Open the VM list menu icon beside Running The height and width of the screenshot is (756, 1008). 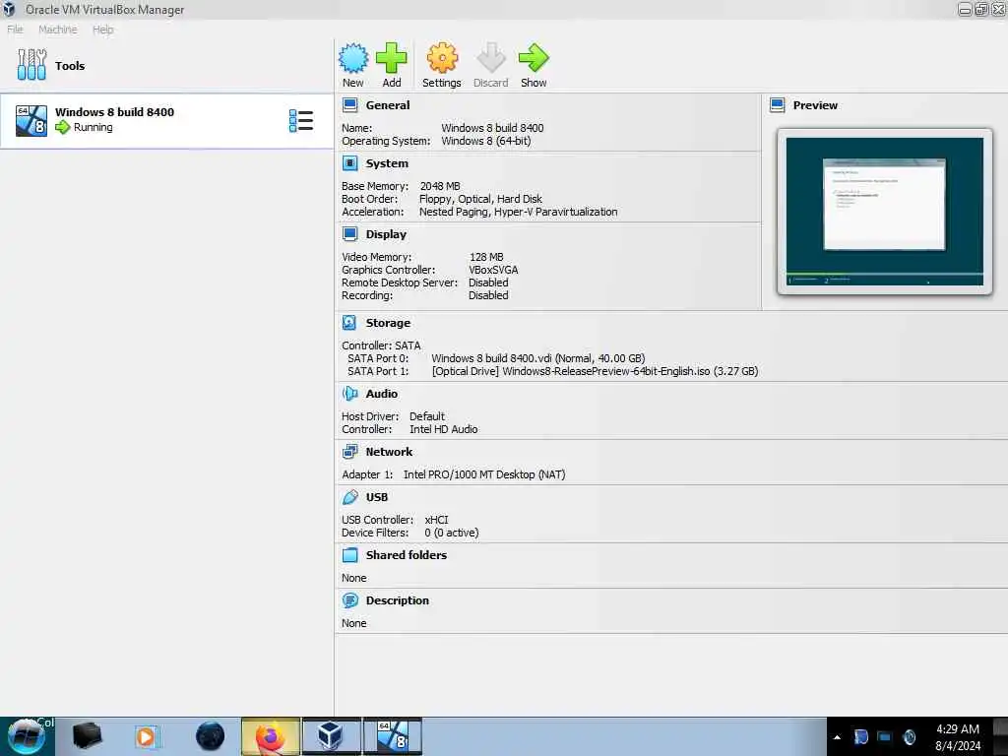(x=301, y=121)
